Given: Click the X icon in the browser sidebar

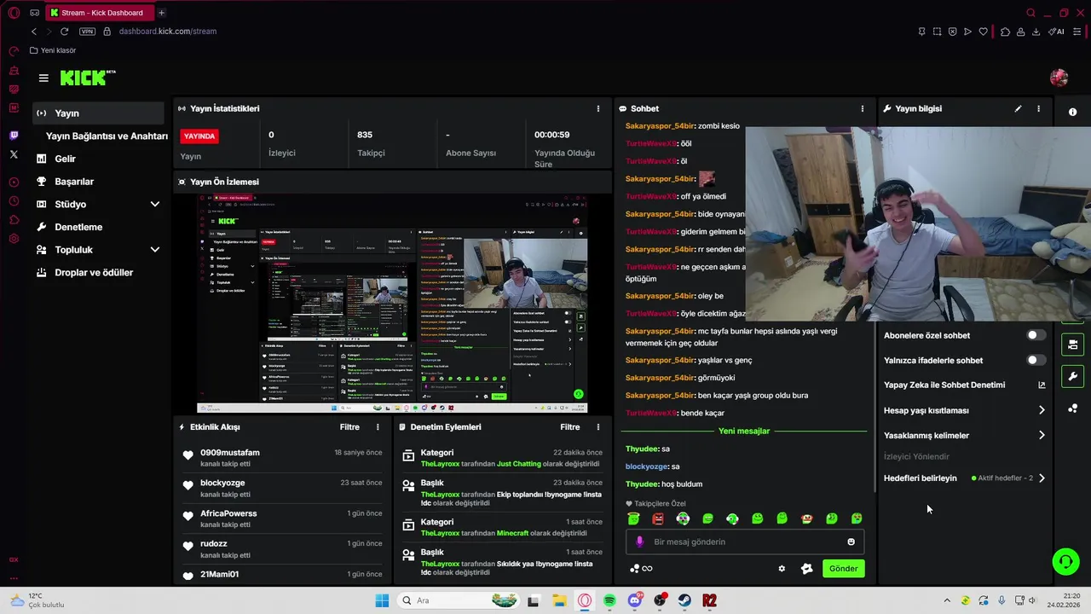Looking at the screenshot, I should pos(14,154).
